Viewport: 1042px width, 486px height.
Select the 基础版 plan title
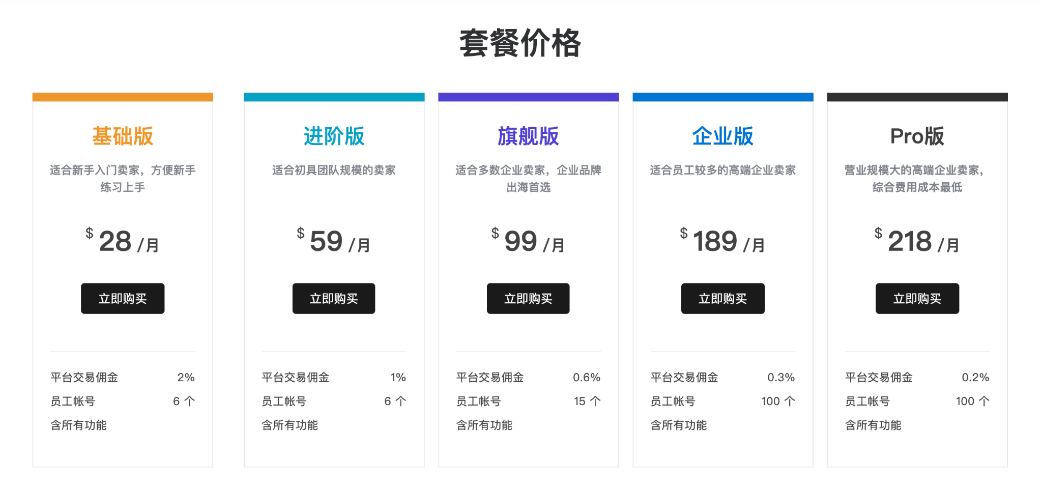(x=122, y=135)
